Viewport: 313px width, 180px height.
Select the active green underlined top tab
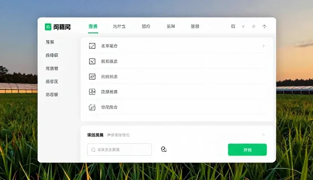(93, 26)
